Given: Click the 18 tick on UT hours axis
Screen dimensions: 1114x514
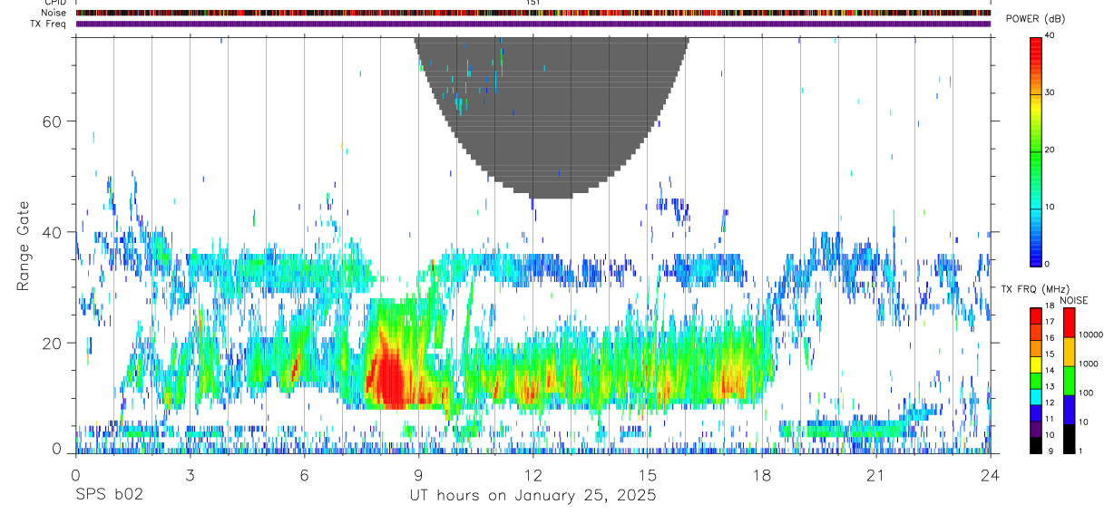Looking at the screenshot, I should pyautogui.click(x=761, y=475).
